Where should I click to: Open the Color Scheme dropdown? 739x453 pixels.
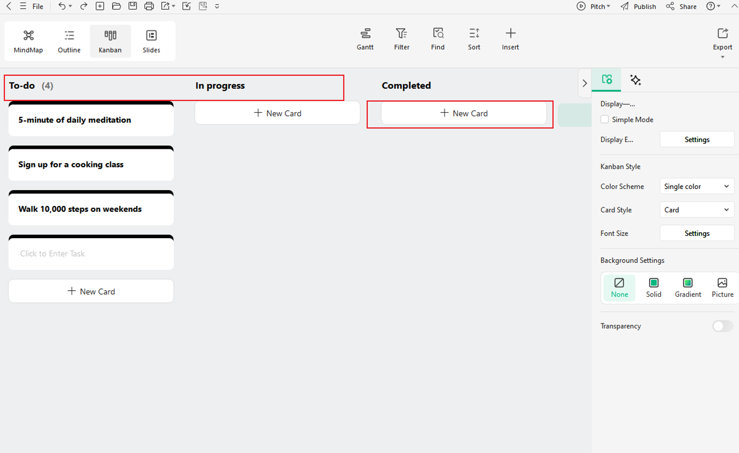pos(696,187)
